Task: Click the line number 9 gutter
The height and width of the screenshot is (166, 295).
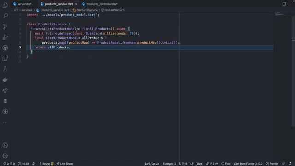Action: 20,47
